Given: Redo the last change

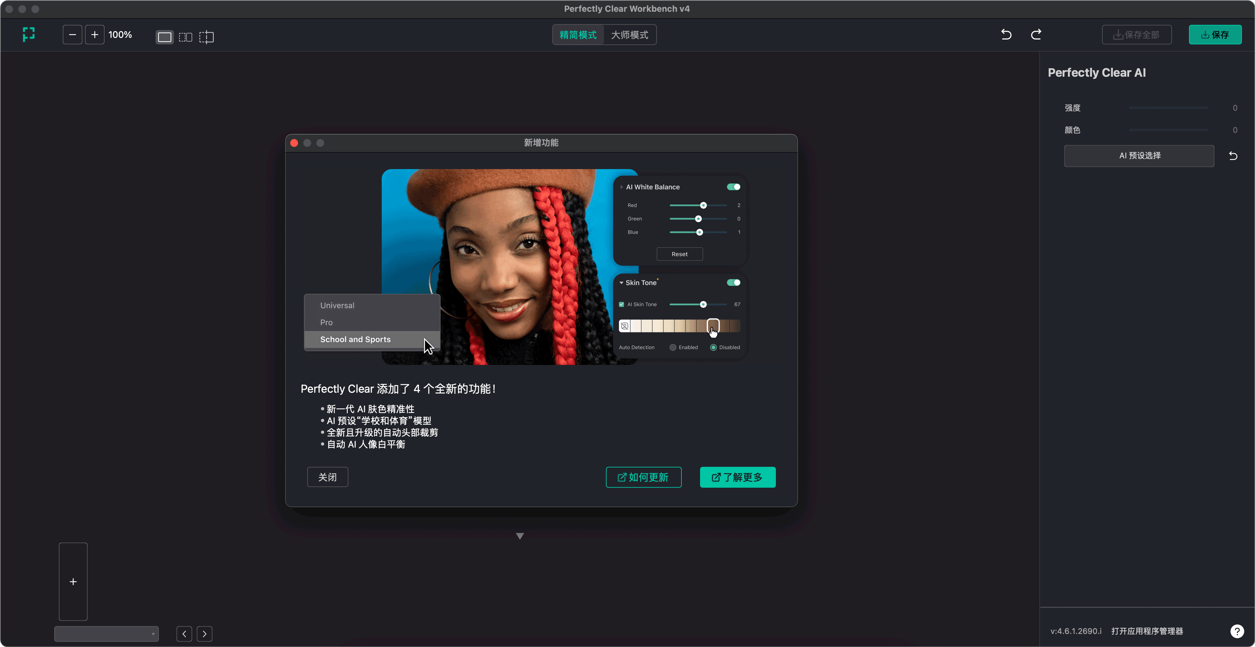Looking at the screenshot, I should [1036, 35].
